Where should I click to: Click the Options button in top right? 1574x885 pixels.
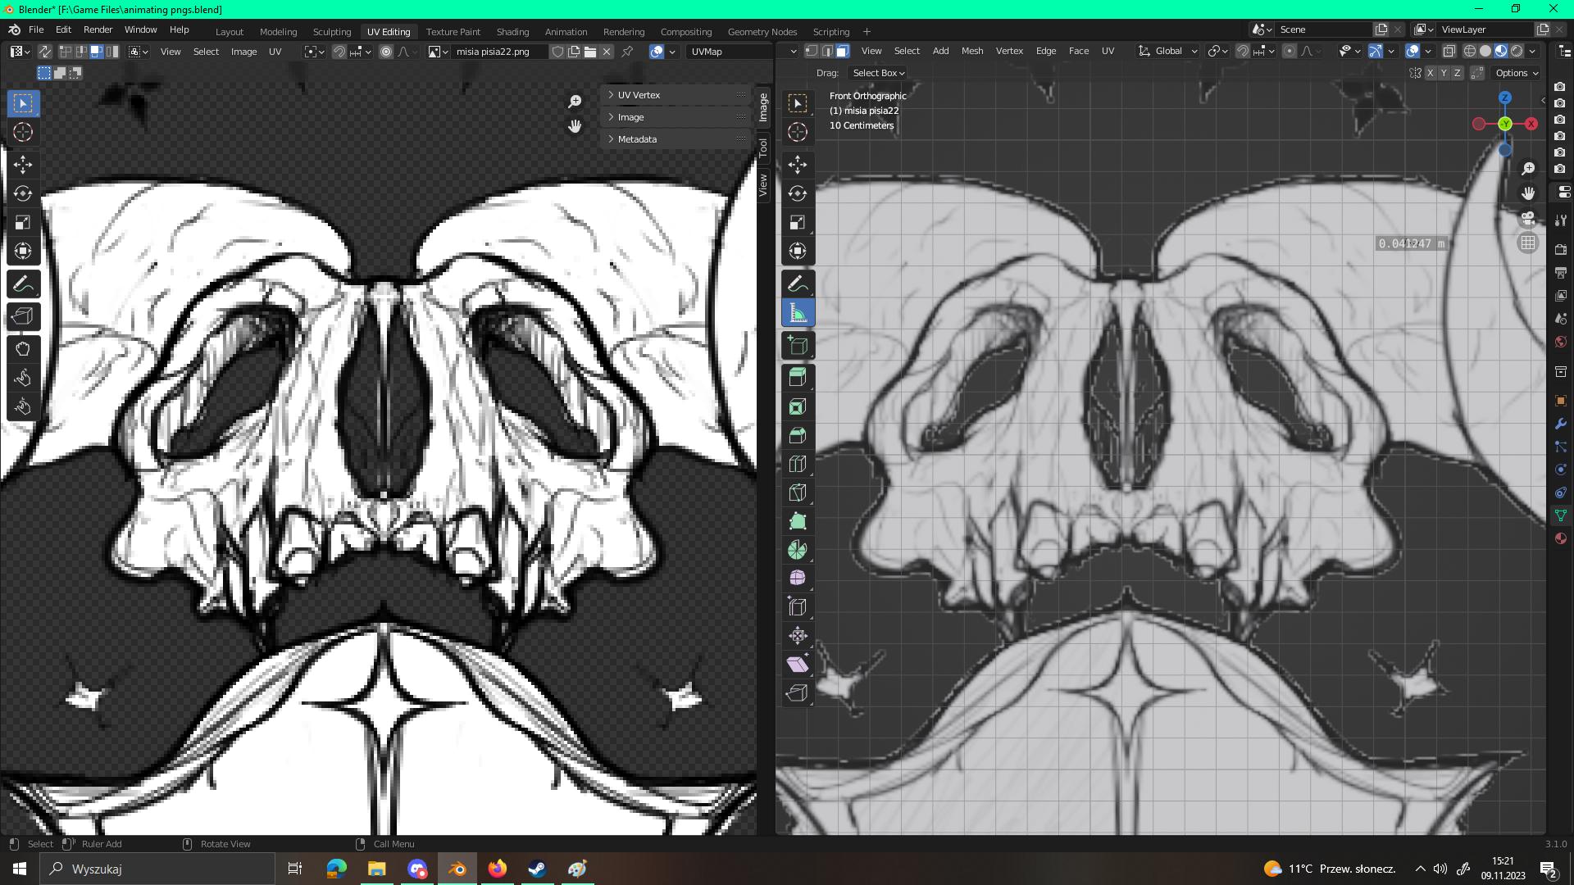coord(1517,72)
